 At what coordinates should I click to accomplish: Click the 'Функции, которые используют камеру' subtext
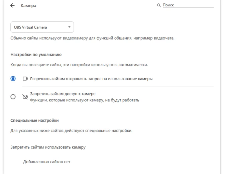(x=85, y=100)
